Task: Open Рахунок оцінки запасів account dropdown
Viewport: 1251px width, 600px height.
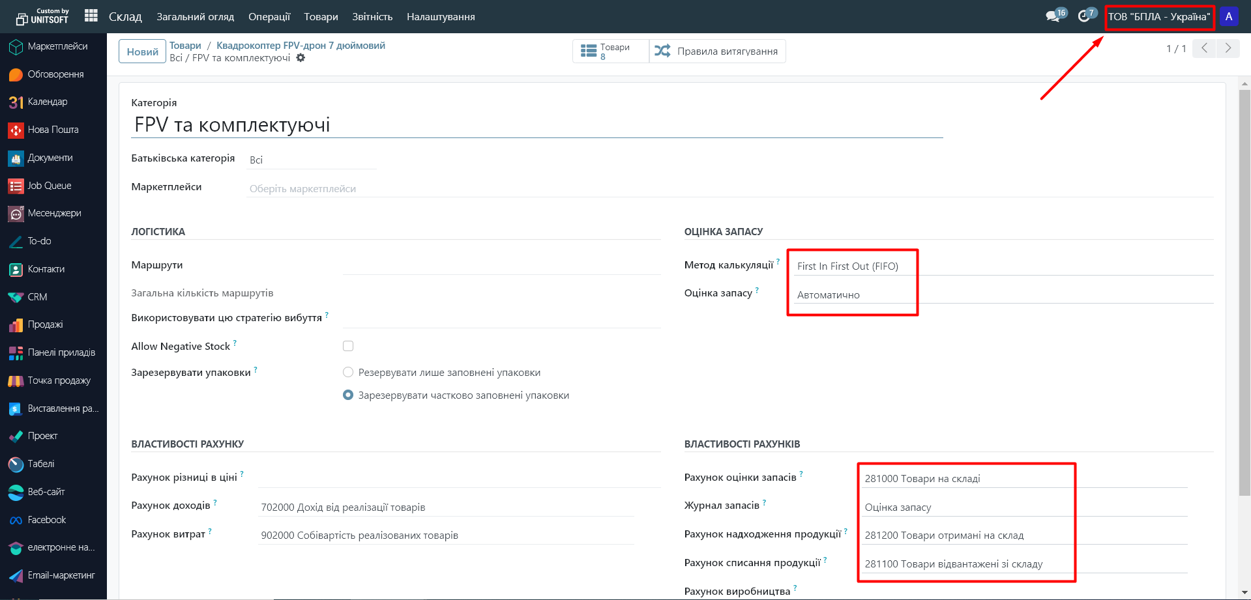Action: (965, 478)
